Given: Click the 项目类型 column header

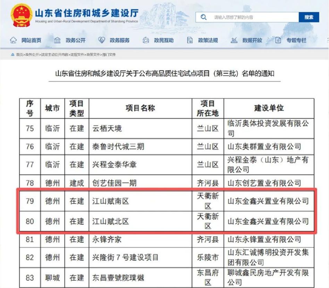Looking at the screenshot, I should click(77, 108).
